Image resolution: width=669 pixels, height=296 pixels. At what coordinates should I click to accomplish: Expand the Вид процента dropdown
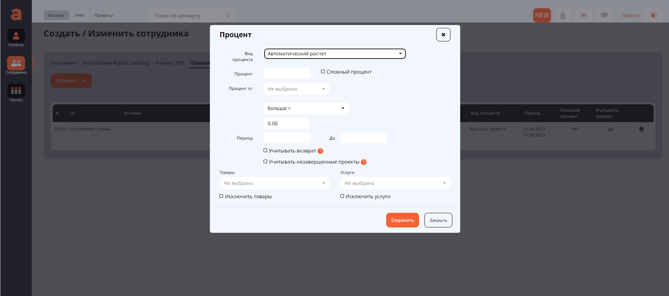tap(335, 54)
